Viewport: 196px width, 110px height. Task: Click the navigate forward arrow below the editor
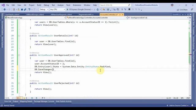click(36, 98)
